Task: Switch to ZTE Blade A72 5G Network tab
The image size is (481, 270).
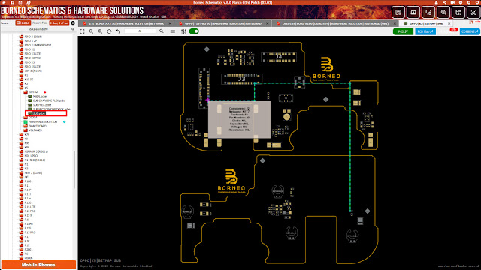Action: click(126, 23)
